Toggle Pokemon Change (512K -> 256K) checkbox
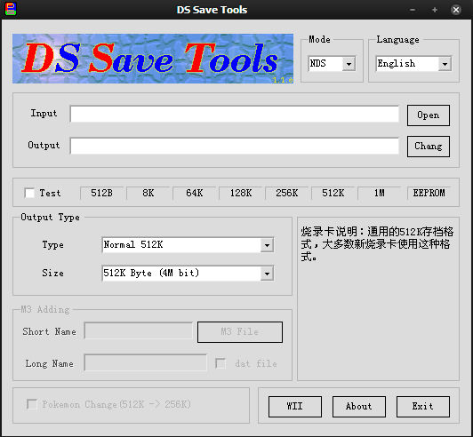This screenshot has width=473, height=437. pos(32,404)
